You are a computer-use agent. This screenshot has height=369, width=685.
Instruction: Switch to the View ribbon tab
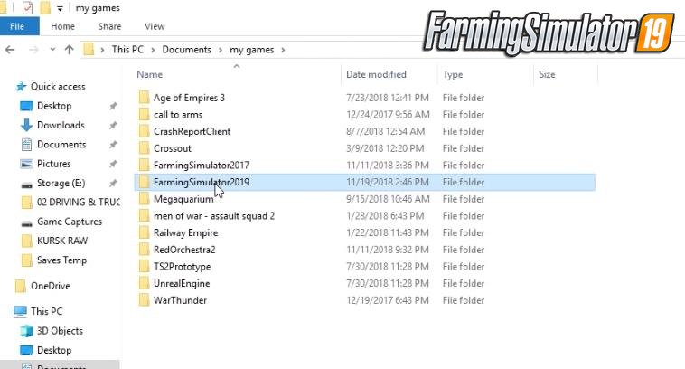tap(155, 26)
